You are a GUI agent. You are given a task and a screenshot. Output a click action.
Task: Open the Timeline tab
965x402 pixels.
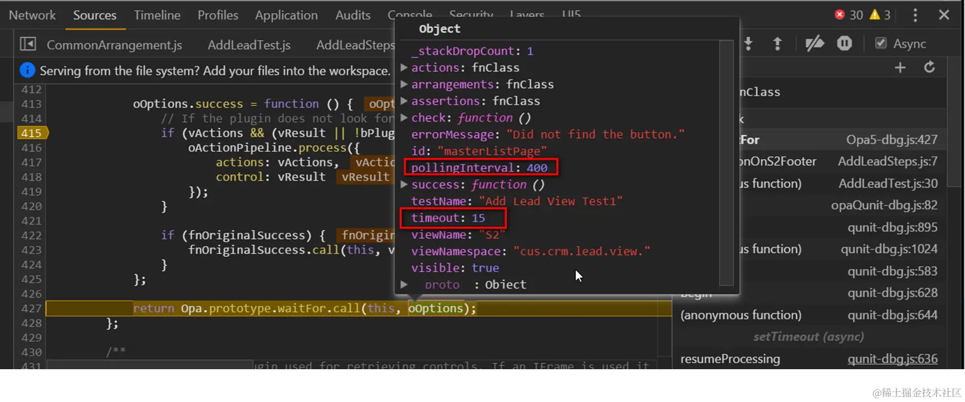click(157, 15)
